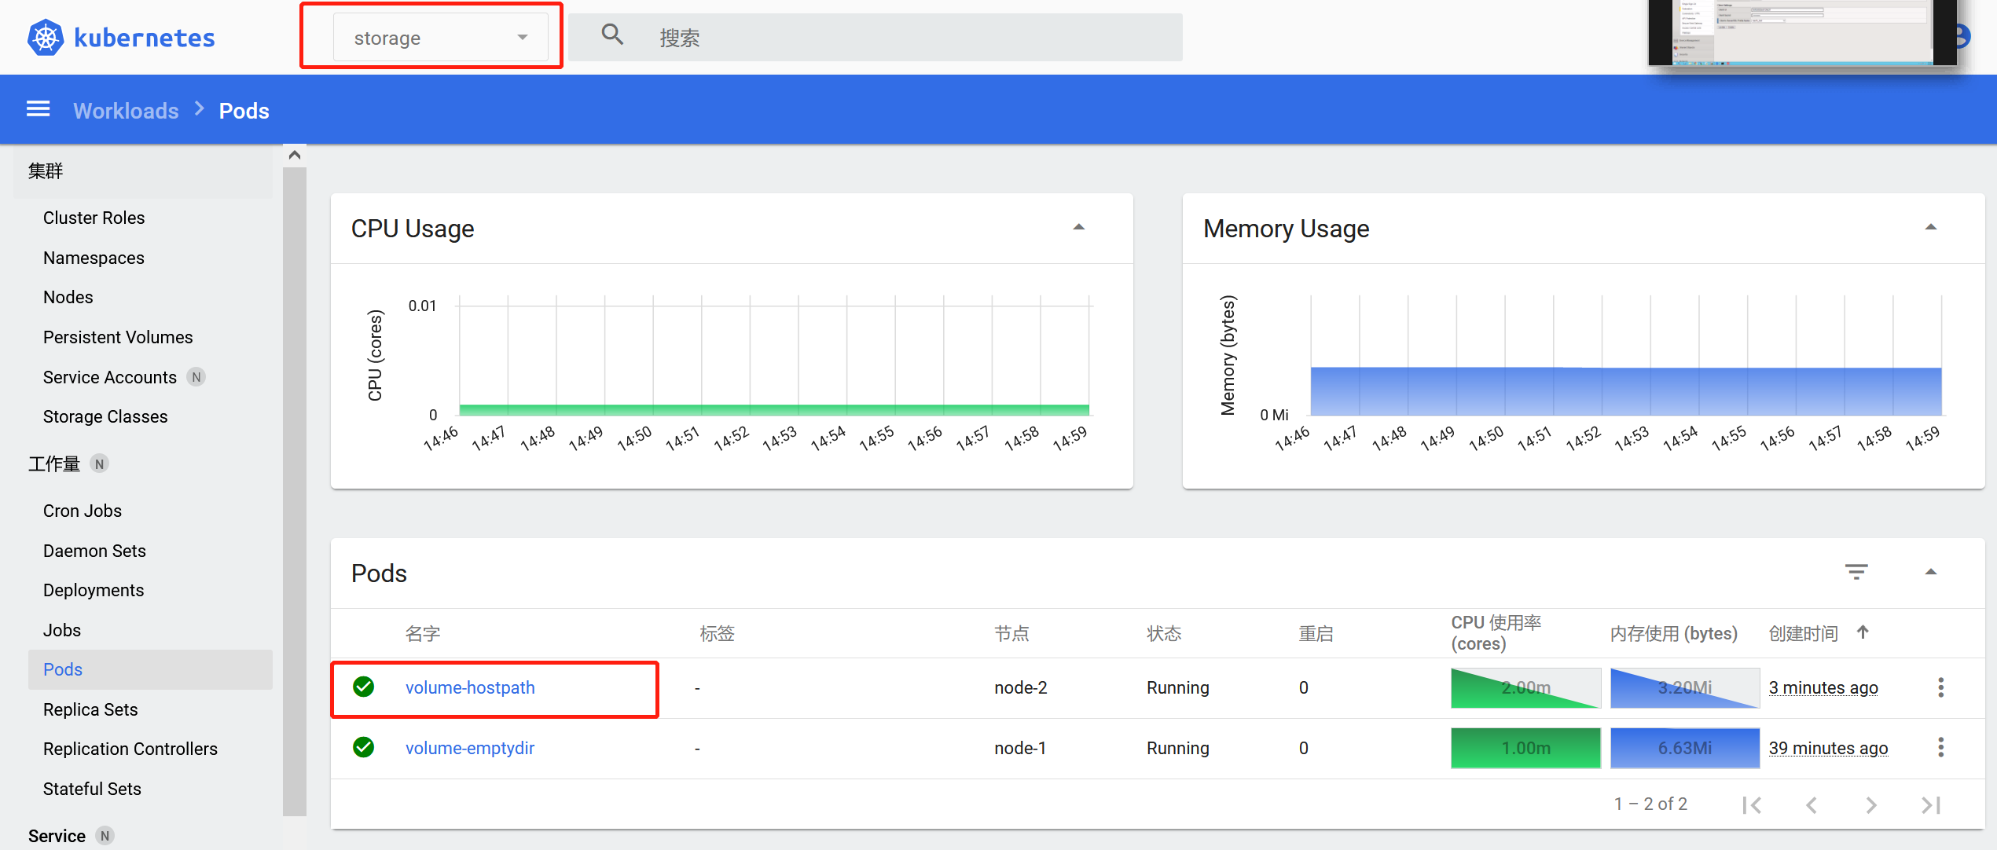Click the sidebar vertical scrollbar

coord(295,487)
